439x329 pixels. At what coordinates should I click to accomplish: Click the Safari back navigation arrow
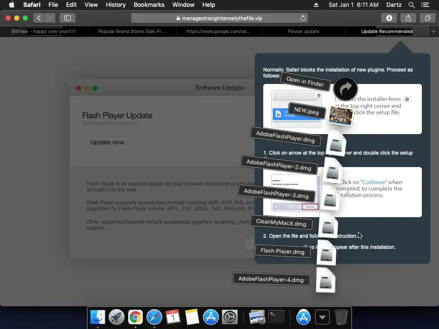39,18
